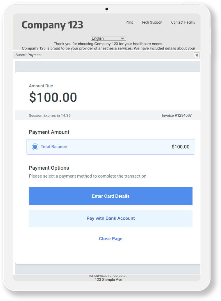The width and height of the screenshot is (221, 301).
Task: Choose Pay with Bank Account
Action: (110, 218)
